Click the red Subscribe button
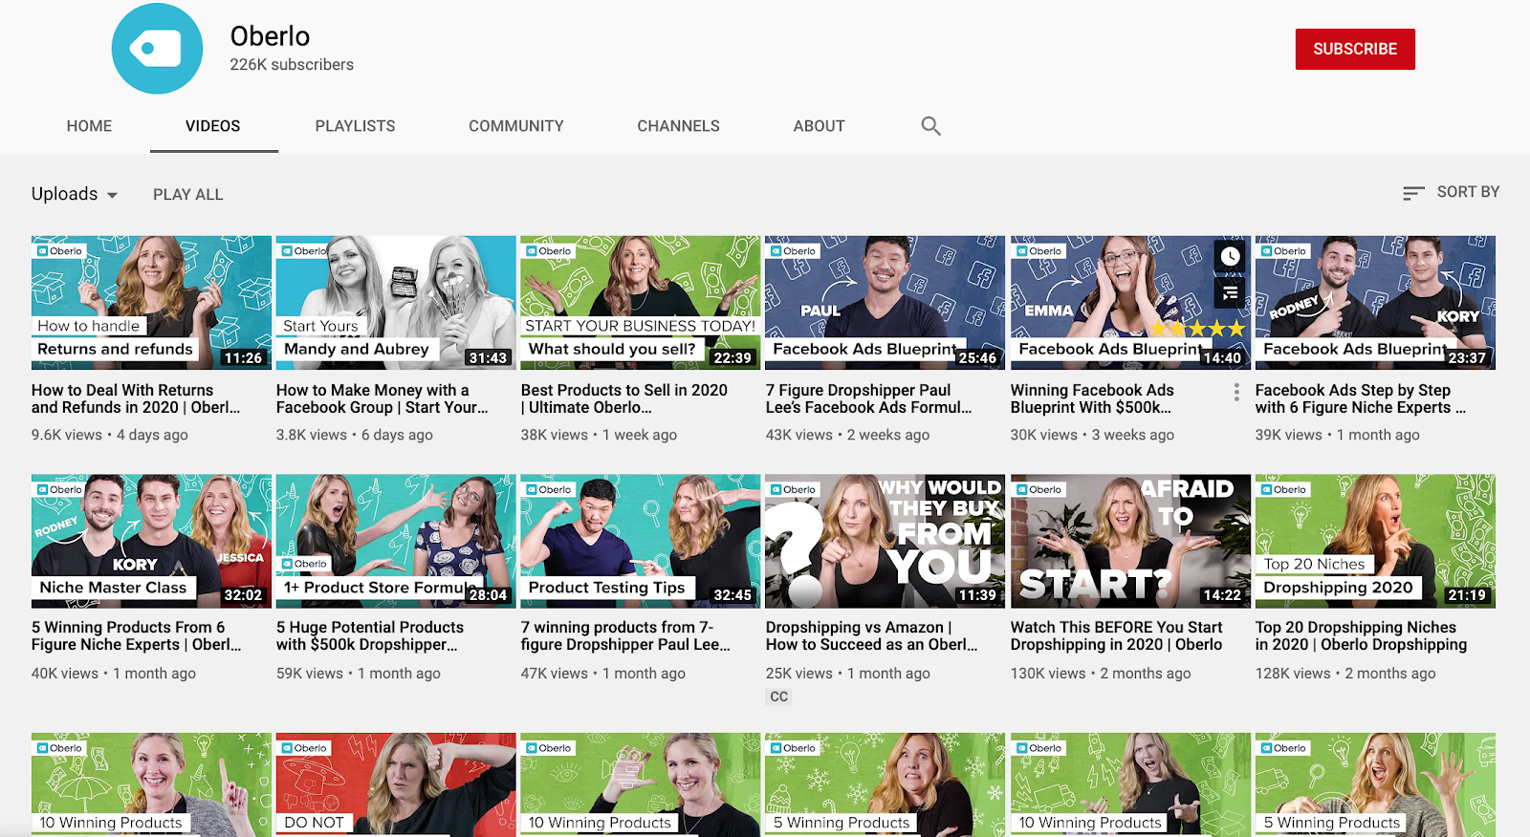The width and height of the screenshot is (1530, 837). (x=1355, y=49)
